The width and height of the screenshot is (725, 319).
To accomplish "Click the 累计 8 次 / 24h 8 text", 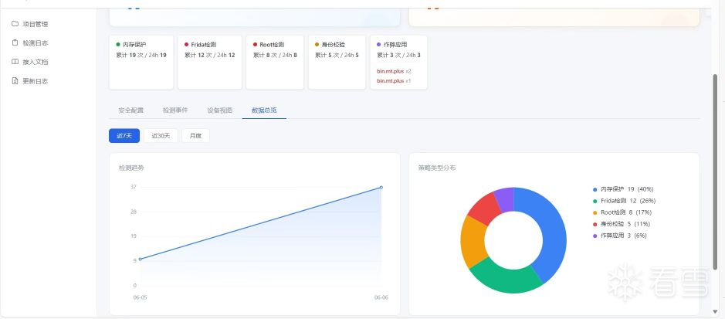I will [x=275, y=55].
